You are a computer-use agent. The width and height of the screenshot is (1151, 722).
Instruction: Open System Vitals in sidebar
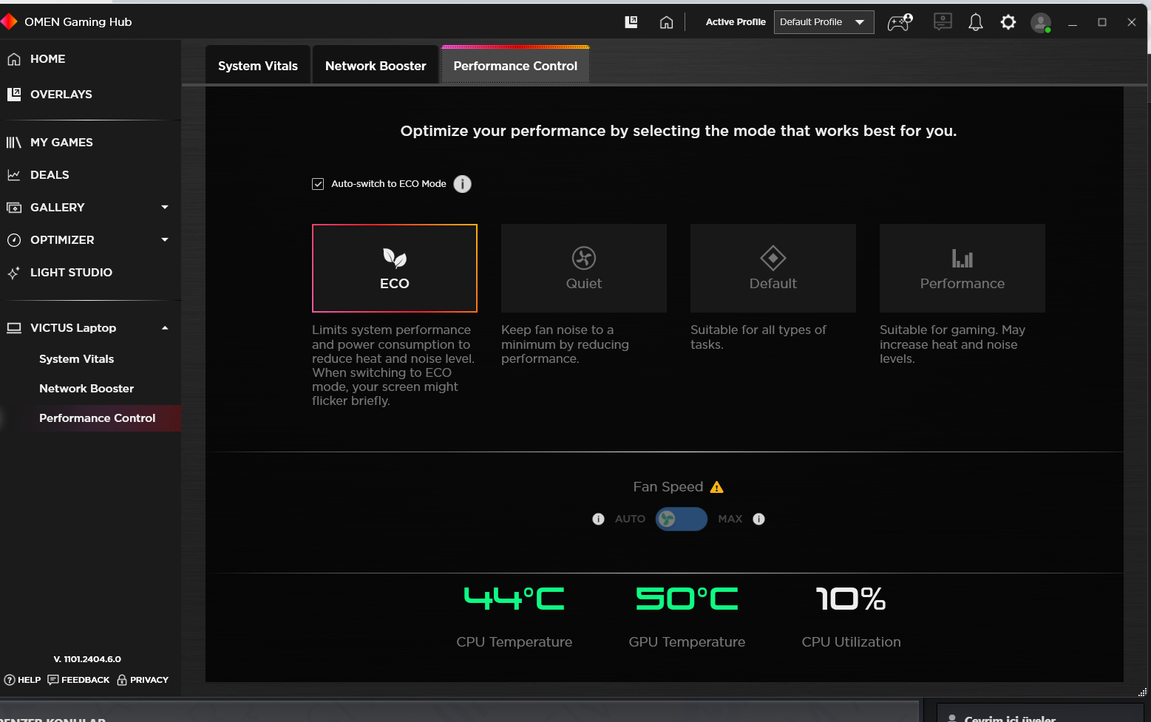click(x=76, y=359)
